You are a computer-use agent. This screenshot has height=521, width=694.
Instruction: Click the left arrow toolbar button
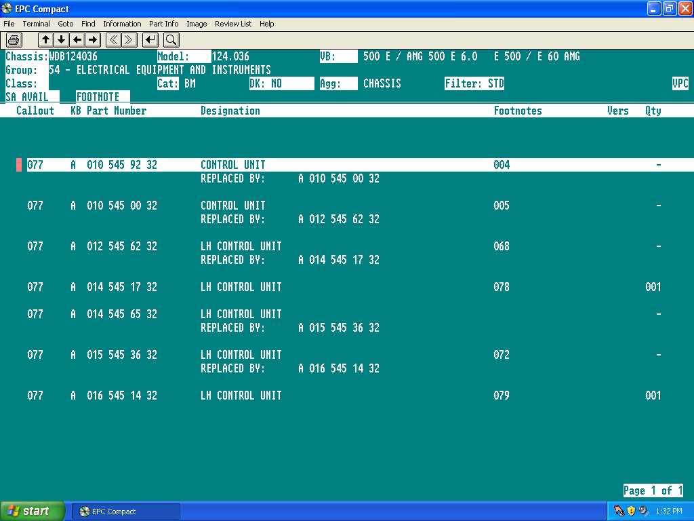(x=77, y=39)
